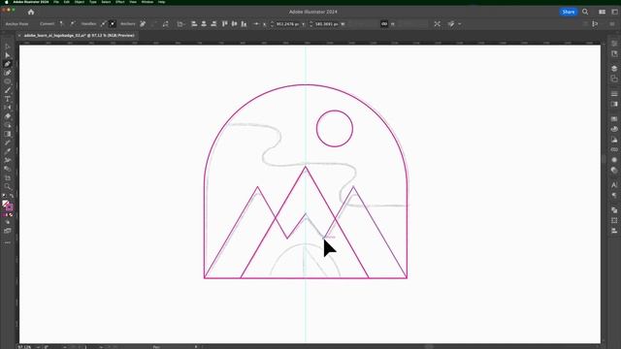Select the Paintbrush tool
This screenshot has height=349, width=621.
pyautogui.click(x=8, y=90)
